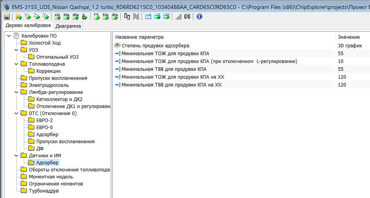Collapse the DTC (Отключение 0) branch
Screen dimensions: 370x198
(16, 113)
